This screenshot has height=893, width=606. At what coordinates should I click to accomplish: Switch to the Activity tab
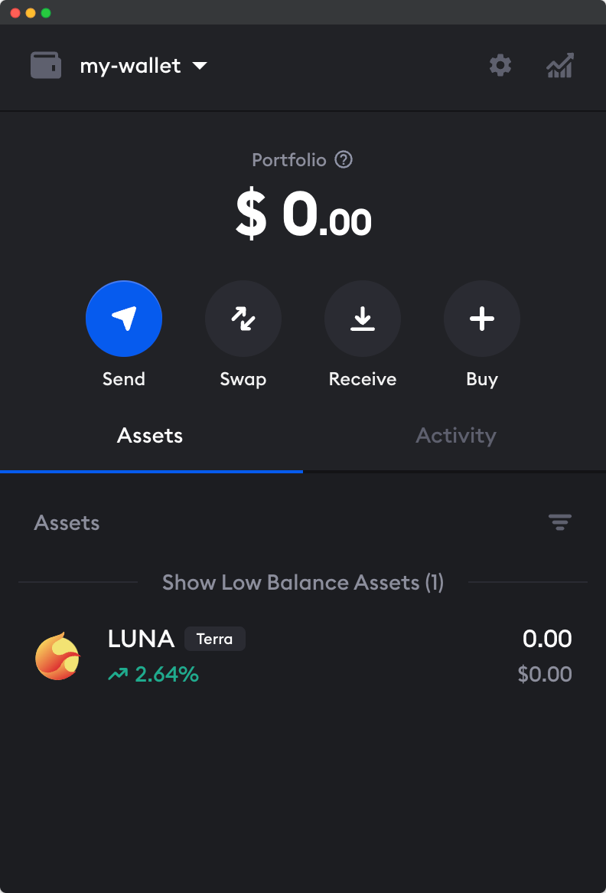(x=456, y=436)
